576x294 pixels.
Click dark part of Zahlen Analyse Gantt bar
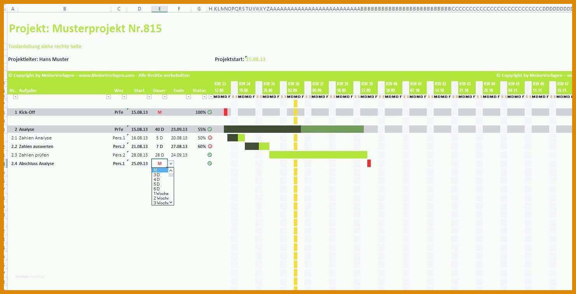pos(232,138)
